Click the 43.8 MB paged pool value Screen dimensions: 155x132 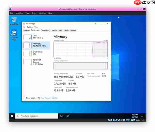click(x=58, y=91)
